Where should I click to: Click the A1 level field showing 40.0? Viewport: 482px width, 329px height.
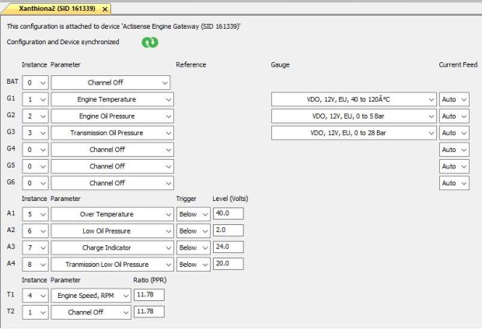click(x=229, y=213)
